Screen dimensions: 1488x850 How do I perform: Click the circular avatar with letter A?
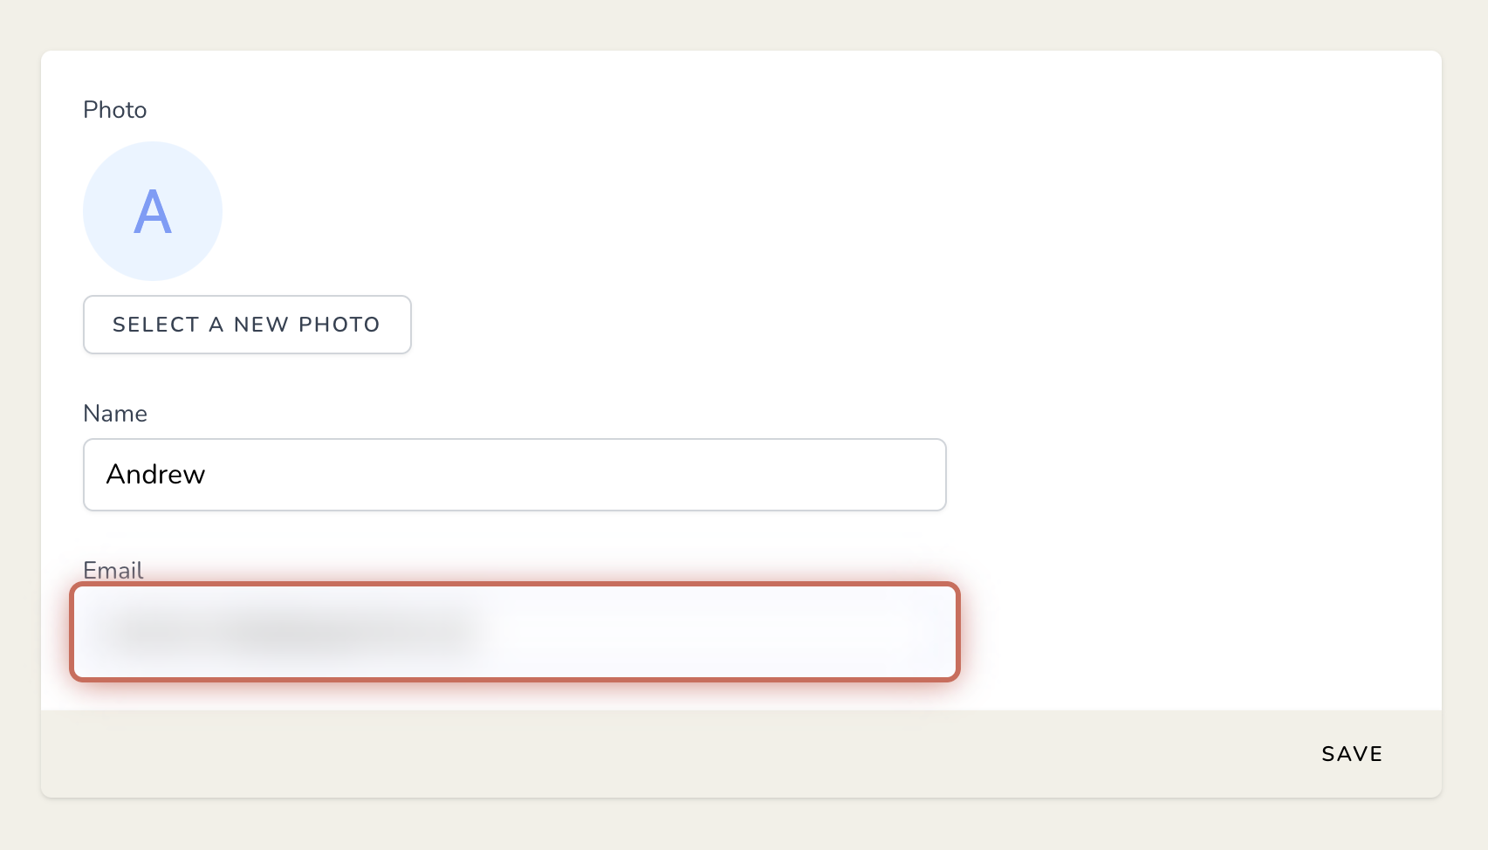coord(153,211)
